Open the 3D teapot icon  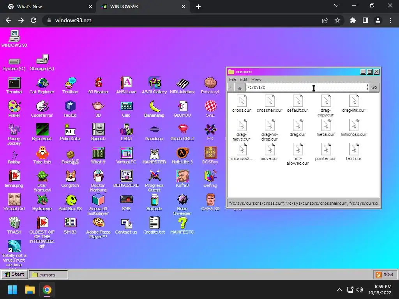pyautogui.click(x=98, y=109)
